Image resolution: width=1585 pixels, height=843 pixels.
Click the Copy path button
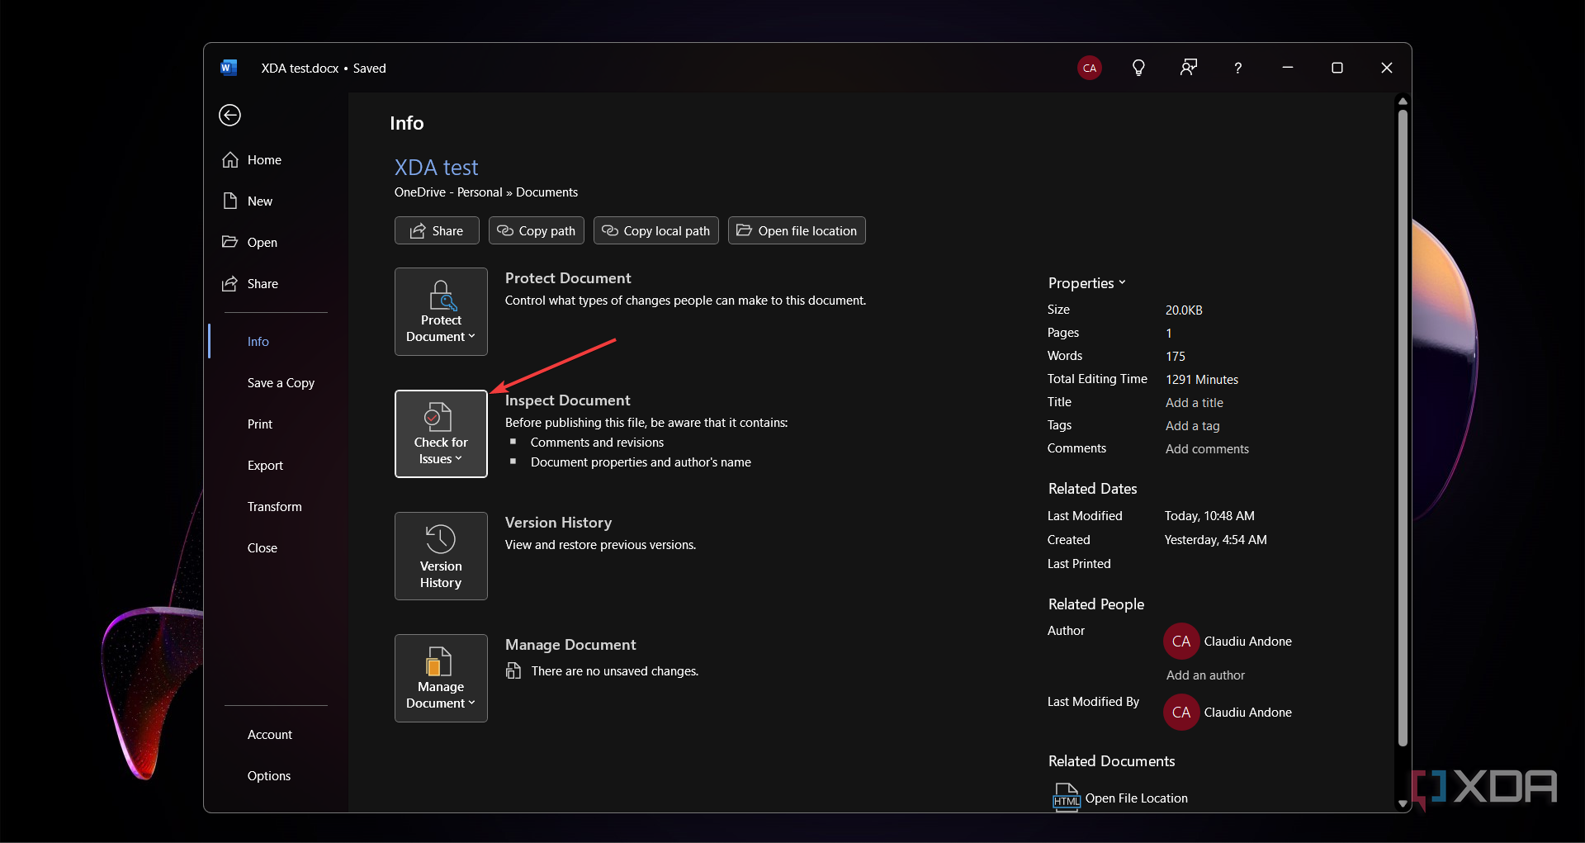coord(537,230)
